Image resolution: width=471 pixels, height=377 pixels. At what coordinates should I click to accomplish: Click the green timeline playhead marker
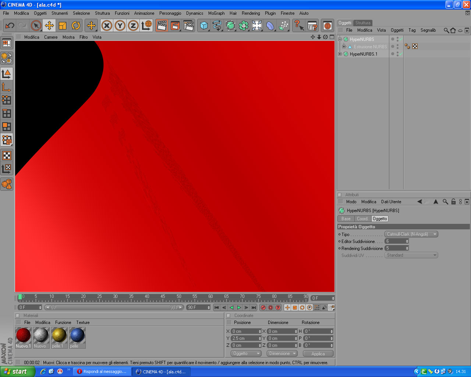(20, 297)
